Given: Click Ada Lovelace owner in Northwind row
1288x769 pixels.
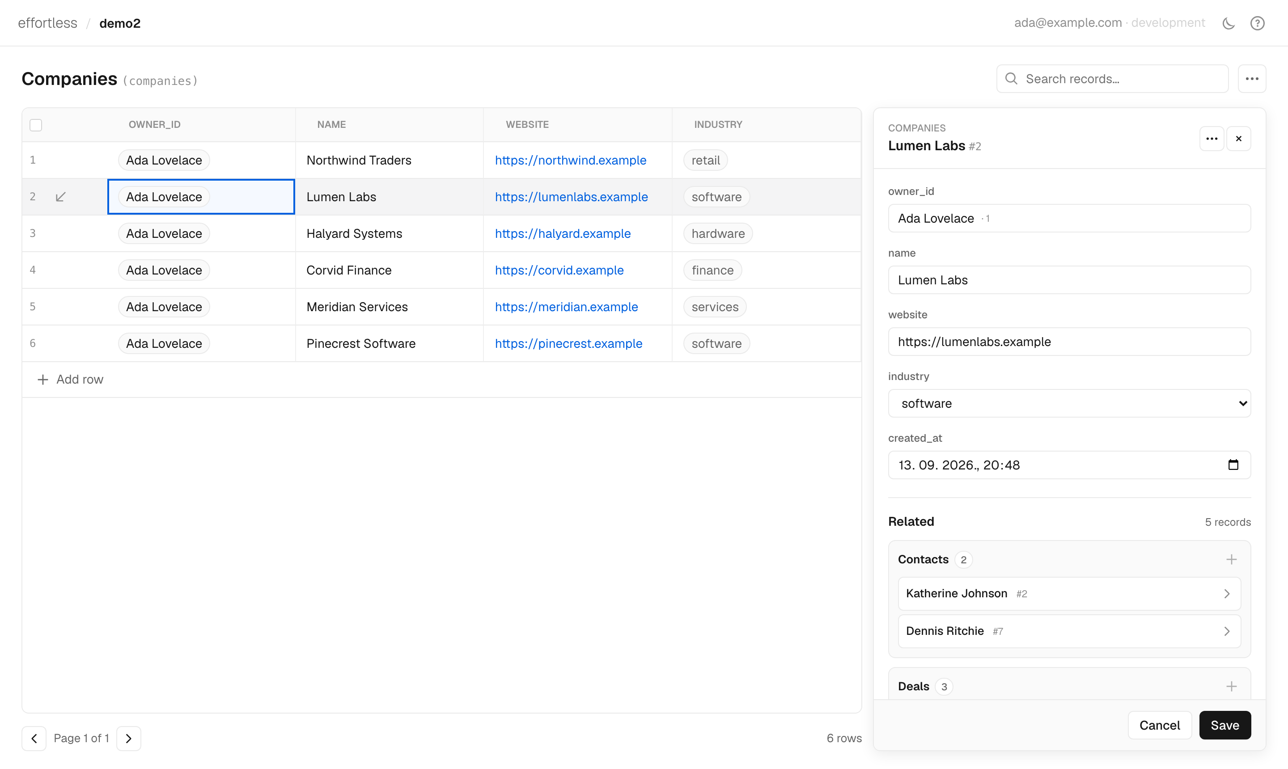Looking at the screenshot, I should [x=164, y=160].
